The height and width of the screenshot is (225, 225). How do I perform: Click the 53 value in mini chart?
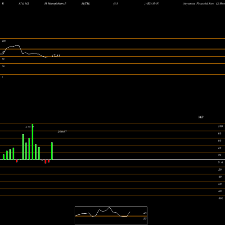(x=145, y=219)
